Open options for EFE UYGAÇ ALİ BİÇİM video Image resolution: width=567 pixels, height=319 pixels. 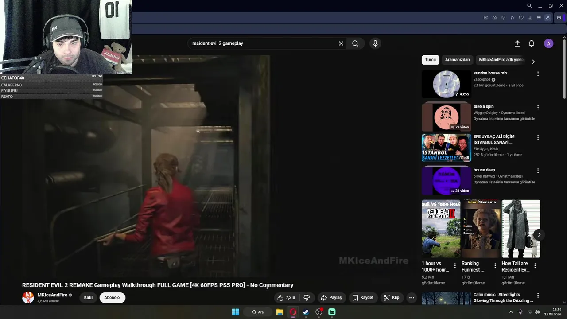pos(538,137)
